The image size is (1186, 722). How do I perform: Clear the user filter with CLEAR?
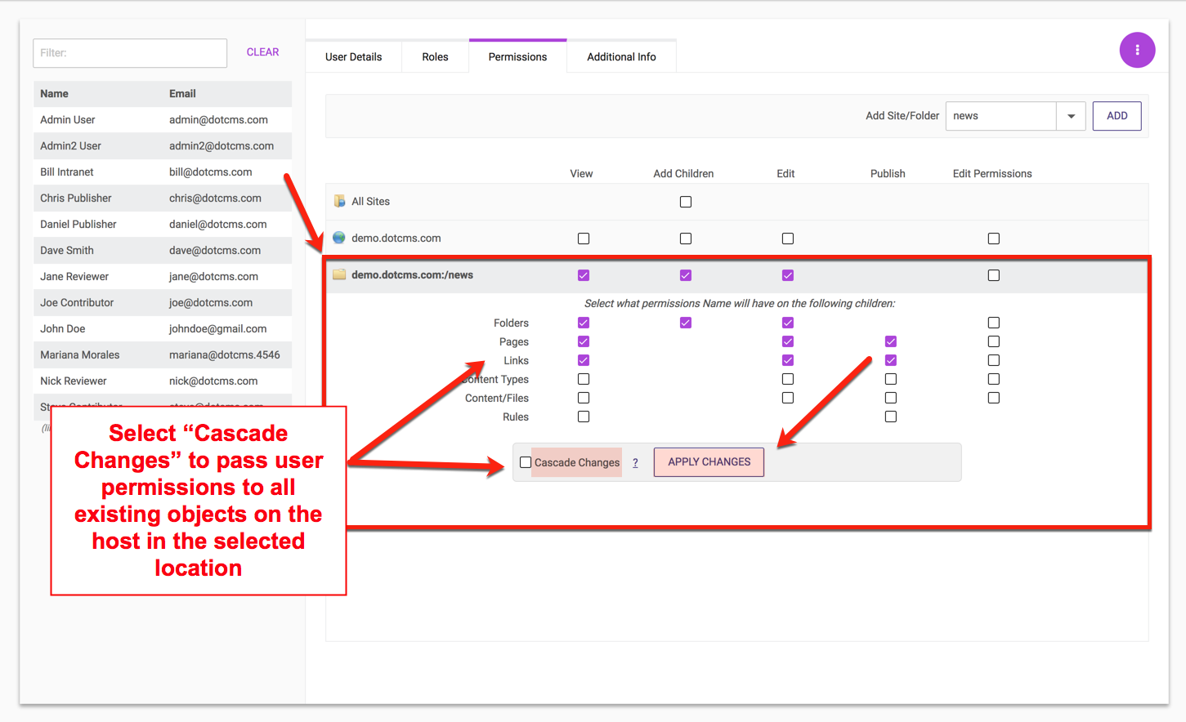coord(262,52)
